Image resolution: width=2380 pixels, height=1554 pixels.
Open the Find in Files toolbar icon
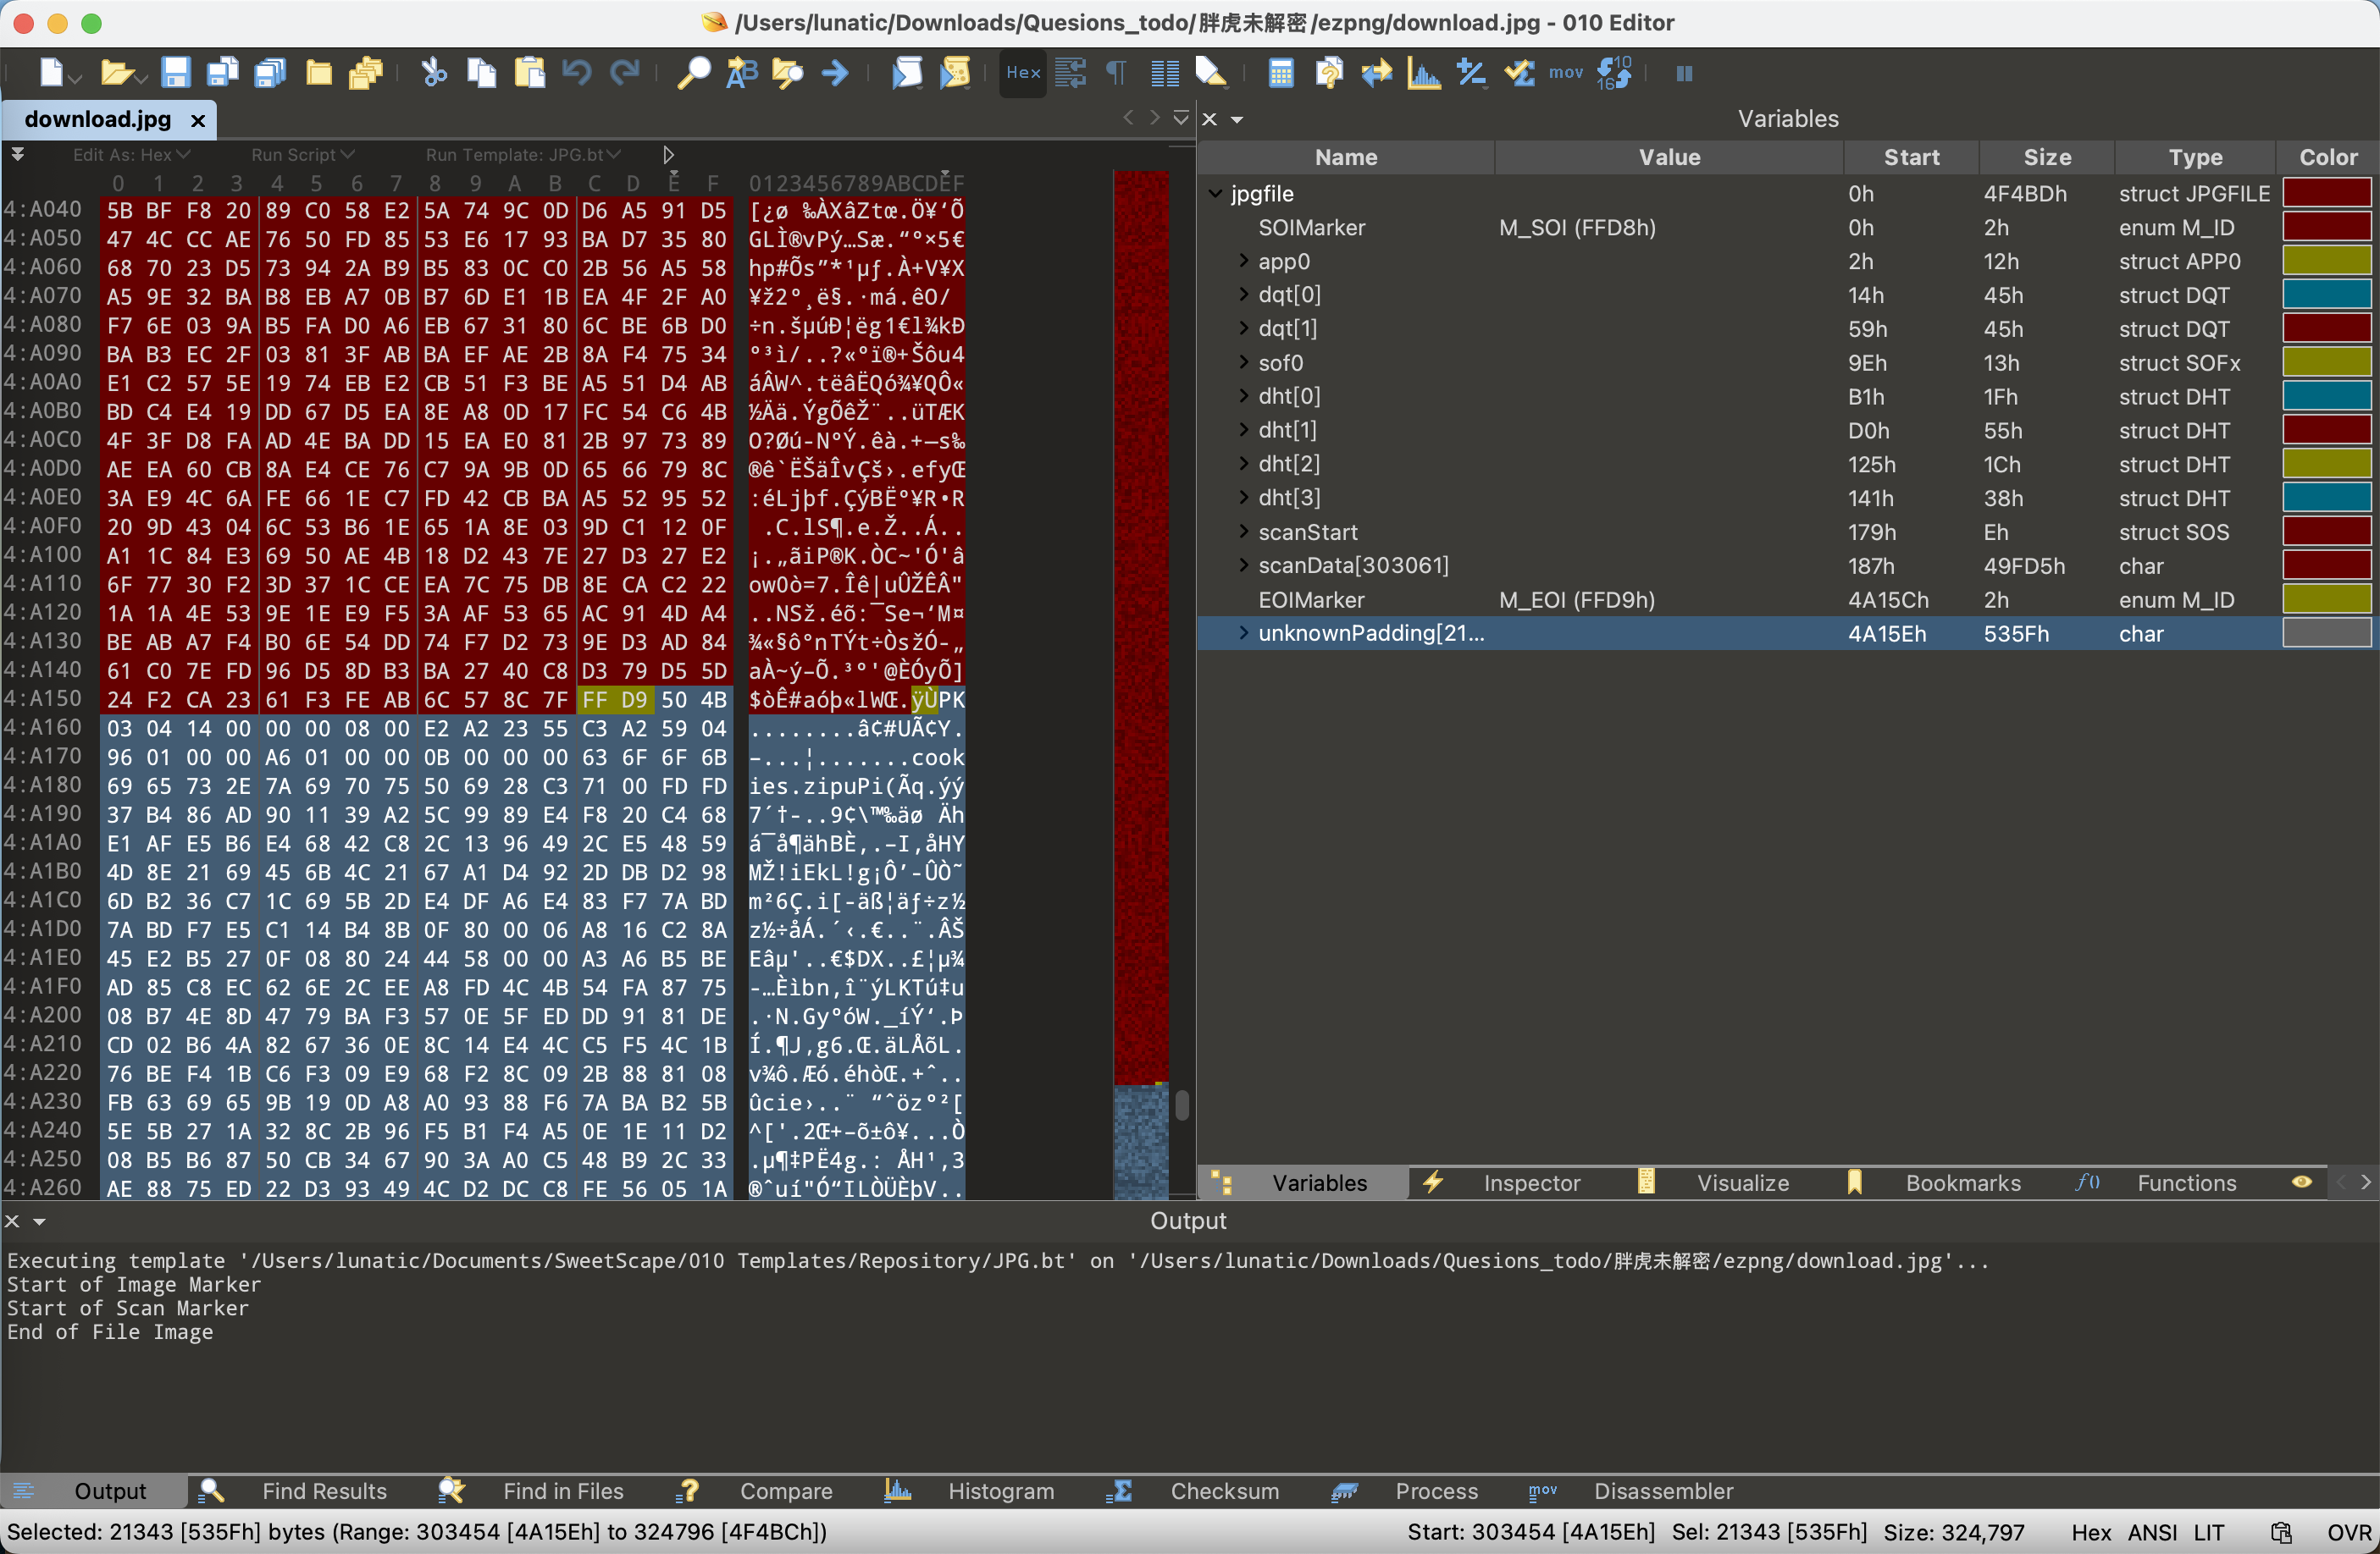788,73
